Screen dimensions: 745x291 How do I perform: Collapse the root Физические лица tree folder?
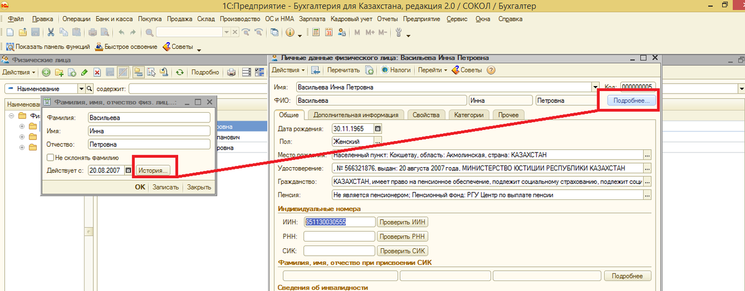[12, 116]
